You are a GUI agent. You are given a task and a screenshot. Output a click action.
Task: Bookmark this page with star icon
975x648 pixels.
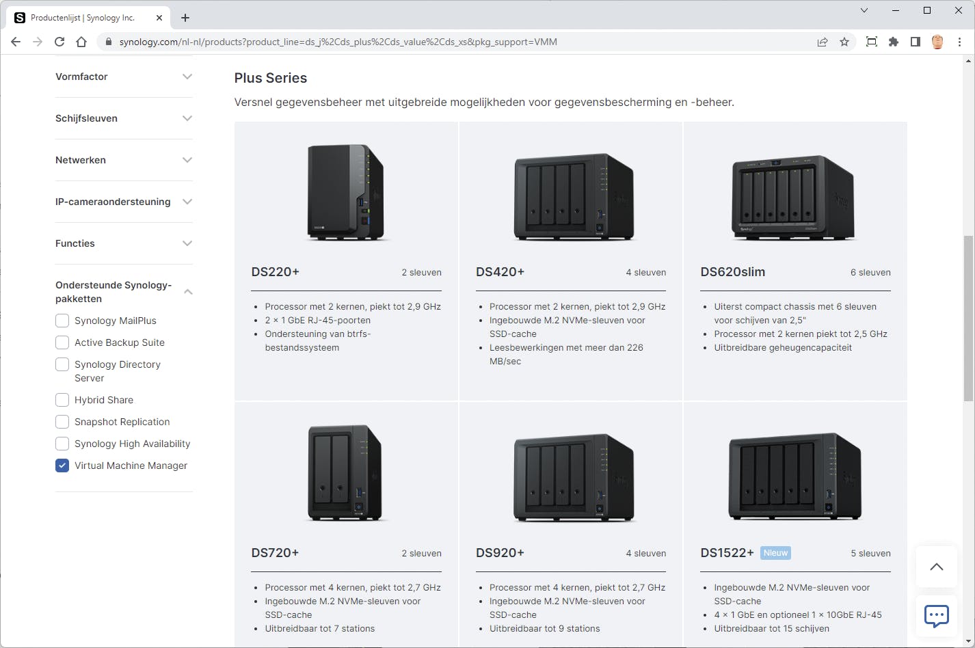pos(844,42)
